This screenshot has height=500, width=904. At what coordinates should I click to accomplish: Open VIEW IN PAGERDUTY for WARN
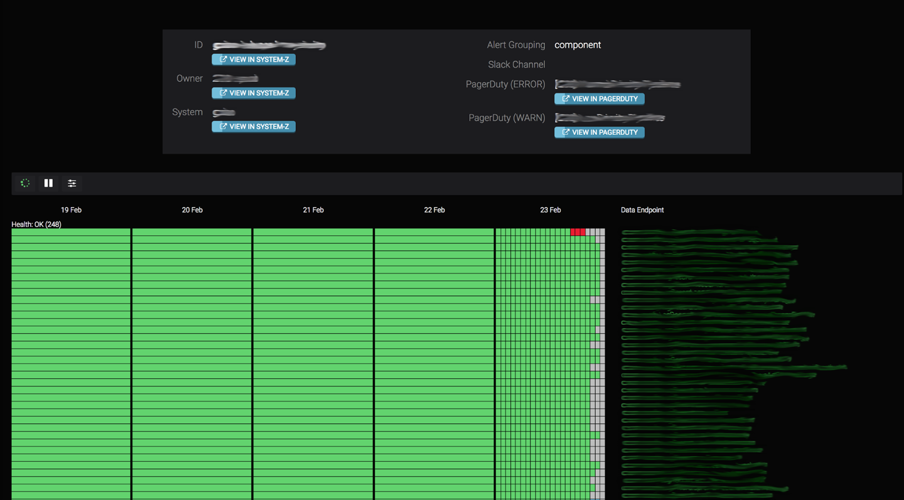coord(599,132)
